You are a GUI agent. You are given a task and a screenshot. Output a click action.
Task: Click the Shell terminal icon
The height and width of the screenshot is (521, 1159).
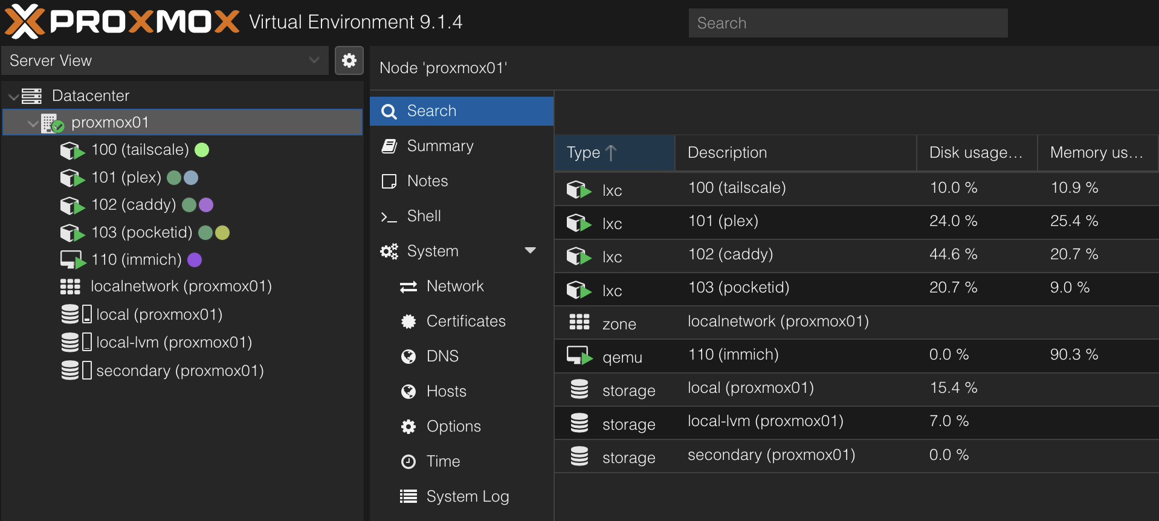[x=389, y=216]
